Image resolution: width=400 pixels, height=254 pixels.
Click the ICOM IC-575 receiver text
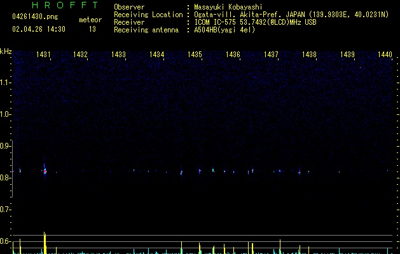pyautogui.click(x=256, y=22)
